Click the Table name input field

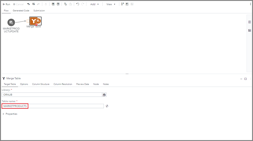click(x=53, y=106)
